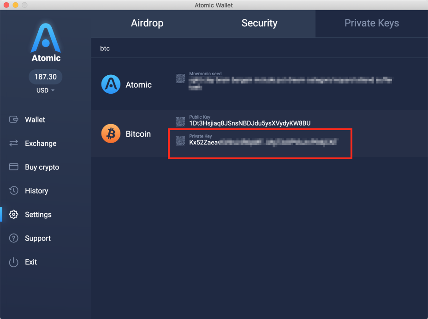Click the Wallet icon in the sidebar
Screen dimensions: 428x319
(14, 120)
